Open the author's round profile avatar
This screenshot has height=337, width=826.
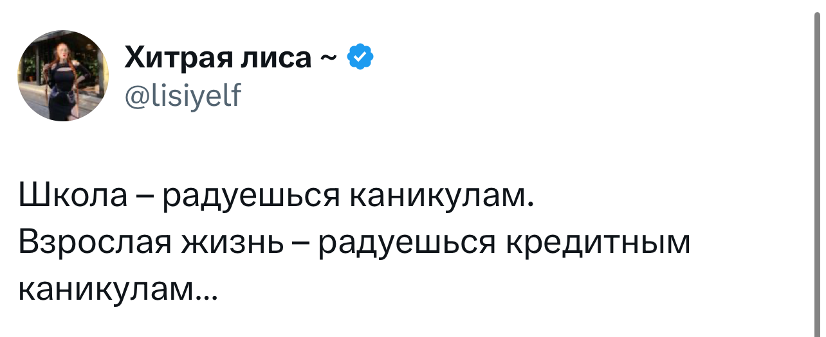click(x=62, y=76)
